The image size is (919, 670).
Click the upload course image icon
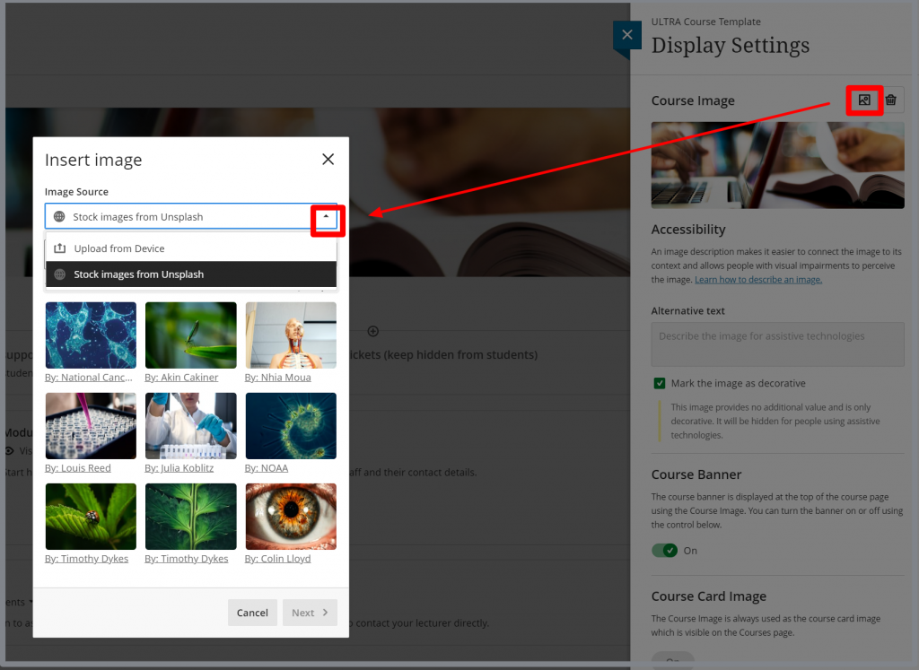coord(863,100)
